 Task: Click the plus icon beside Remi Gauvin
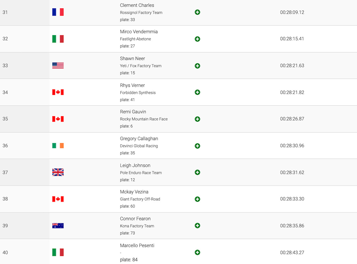click(x=197, y=119)
